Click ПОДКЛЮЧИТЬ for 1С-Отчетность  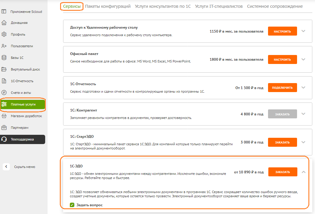[282, 88]
